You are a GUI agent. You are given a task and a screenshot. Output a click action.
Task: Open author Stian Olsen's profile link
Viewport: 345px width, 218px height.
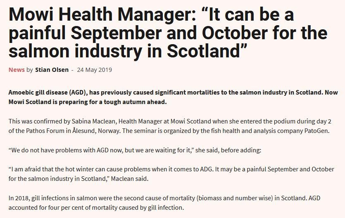click(x=52, y=70)
